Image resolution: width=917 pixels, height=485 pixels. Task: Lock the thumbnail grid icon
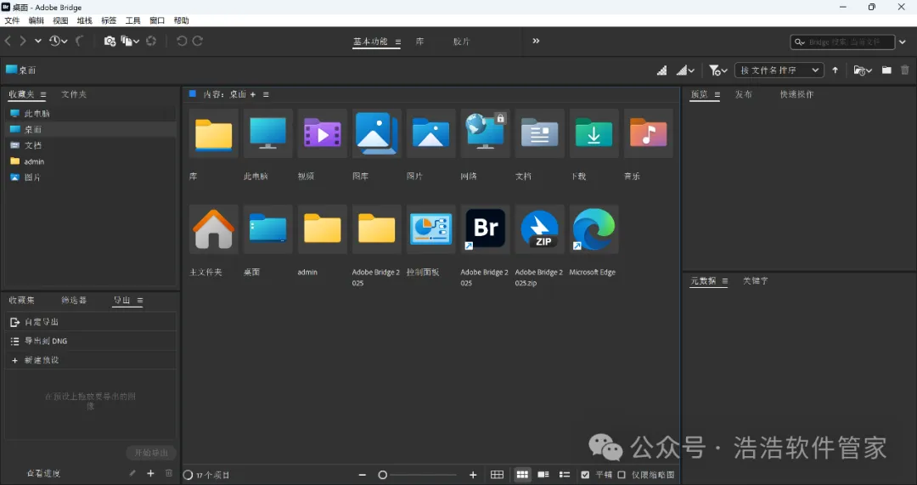pos(497,475)
